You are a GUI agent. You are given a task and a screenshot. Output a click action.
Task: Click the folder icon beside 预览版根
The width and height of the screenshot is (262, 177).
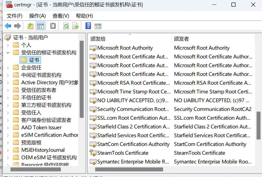[16, 143]
